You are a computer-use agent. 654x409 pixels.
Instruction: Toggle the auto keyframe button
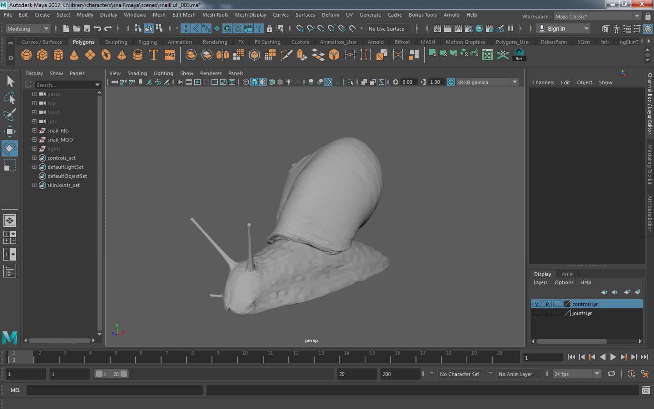pos(631,374)
